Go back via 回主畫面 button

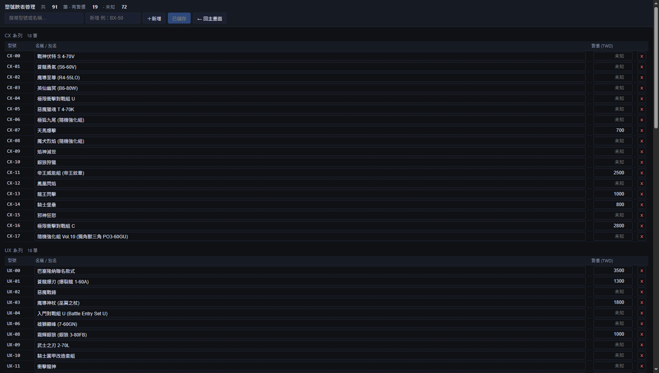(x=209, y=18)
